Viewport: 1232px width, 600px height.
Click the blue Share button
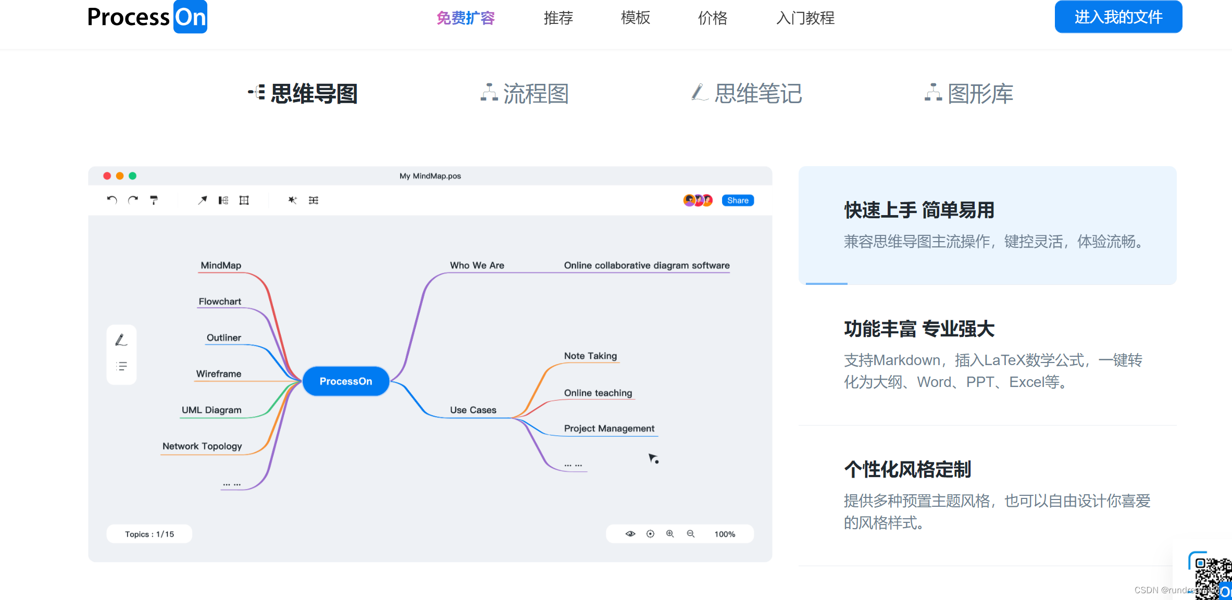pos(738,200)
